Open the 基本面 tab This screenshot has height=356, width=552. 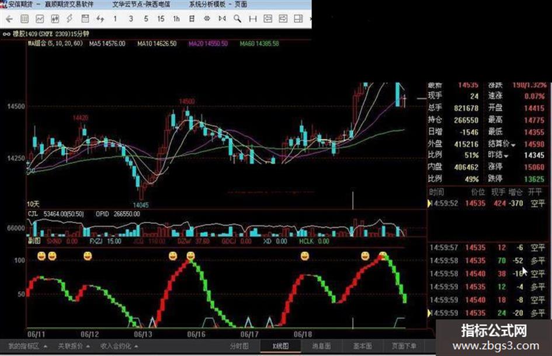pyautogui.click(x=362, y=346)
